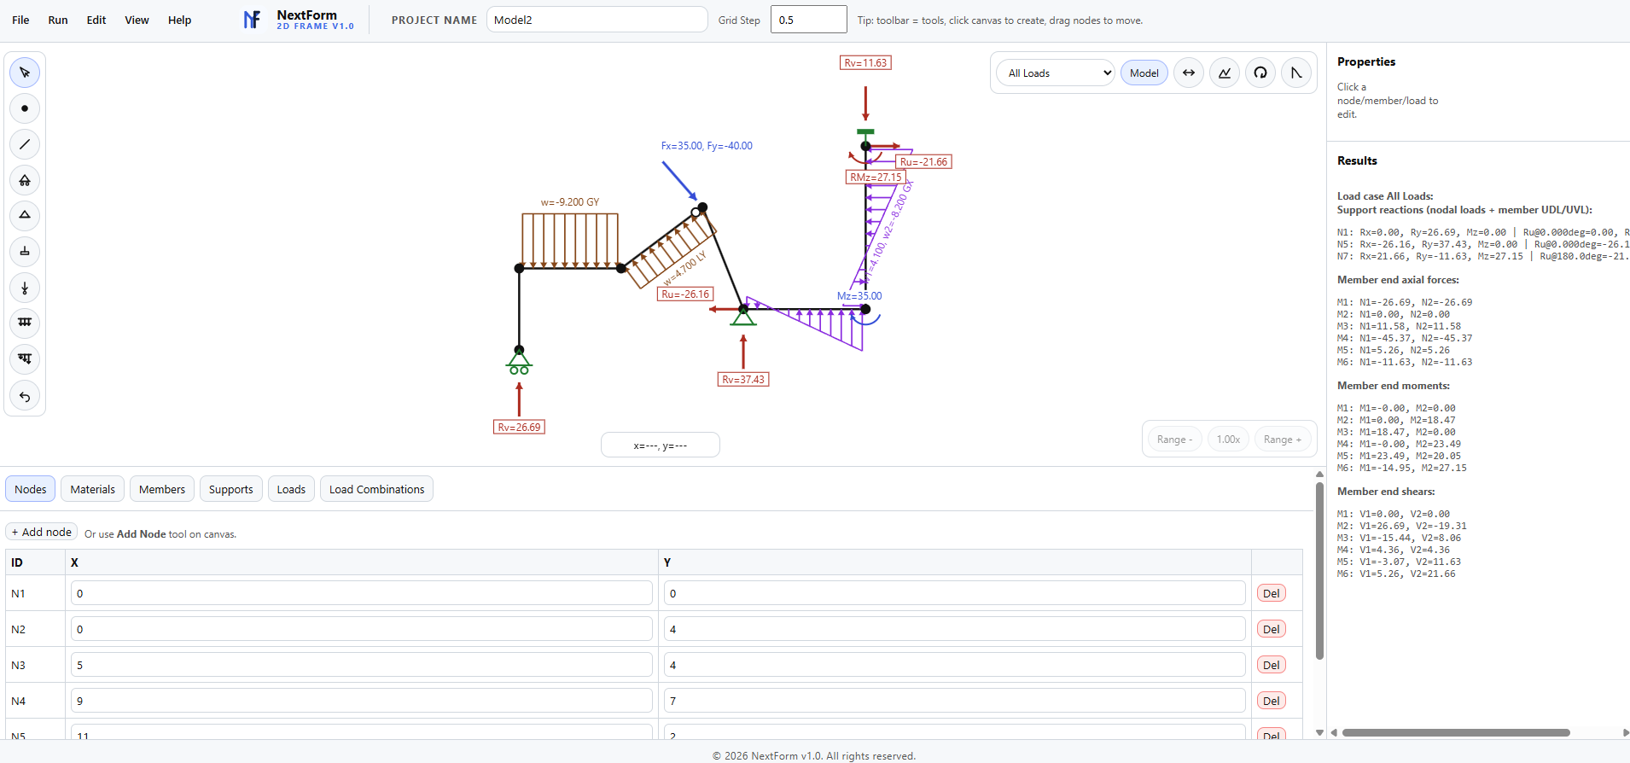
Task: Click the Range - button
Action: coord(1174,440)
